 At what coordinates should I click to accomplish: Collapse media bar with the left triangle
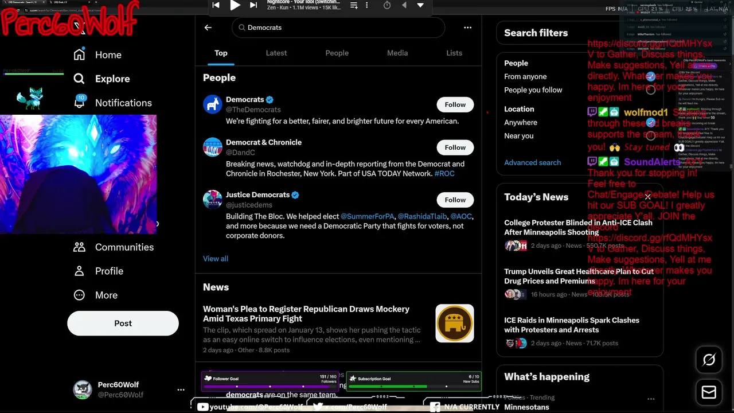click(x=404, y=5)
